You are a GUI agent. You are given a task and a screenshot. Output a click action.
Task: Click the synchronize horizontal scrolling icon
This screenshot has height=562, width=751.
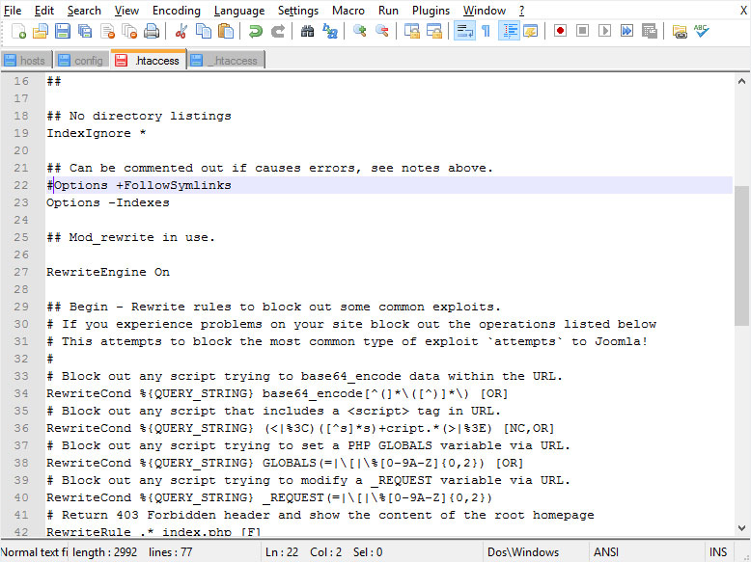(434, 31)
